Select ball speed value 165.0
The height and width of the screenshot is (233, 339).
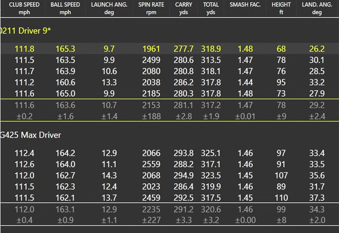pyautogui.click(x=65, y=93)
